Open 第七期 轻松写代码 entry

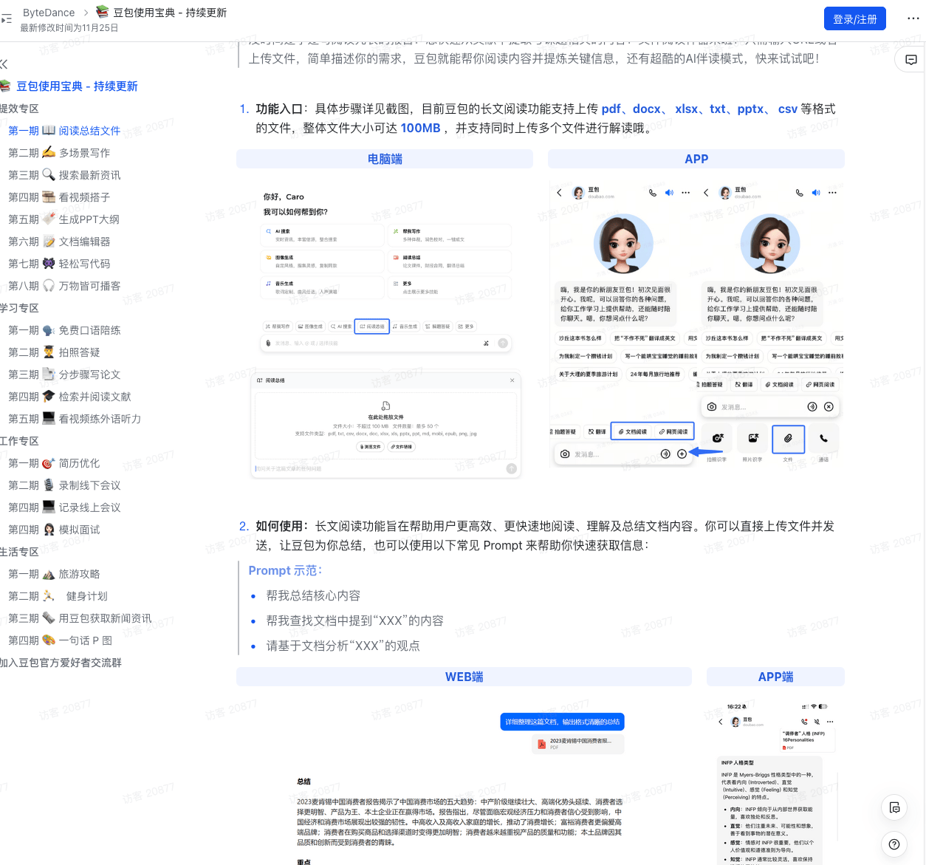pos(59,264)
